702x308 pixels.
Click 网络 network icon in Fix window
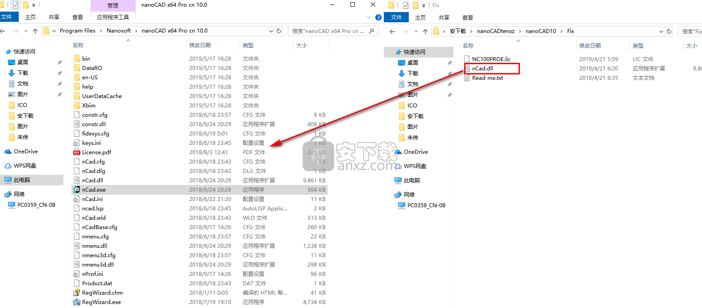tap(398, 195)
